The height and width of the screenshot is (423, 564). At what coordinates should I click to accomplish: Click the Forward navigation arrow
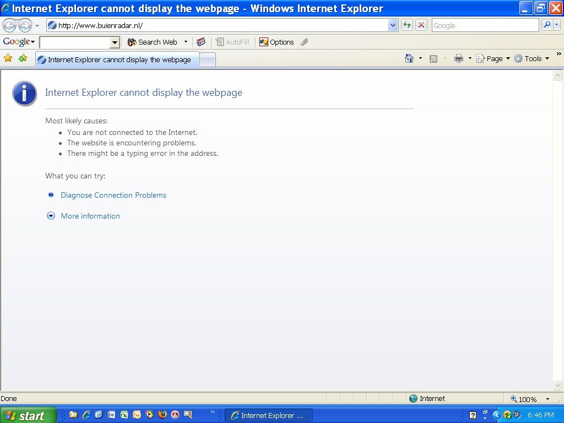(25, 25)
